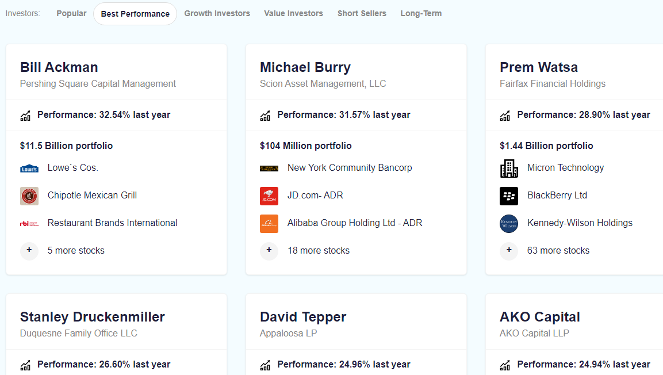Viewport: 663px width, 375px height.
Task: Click Pershing Square Capital Management text
Action: (x=98, y=84)
